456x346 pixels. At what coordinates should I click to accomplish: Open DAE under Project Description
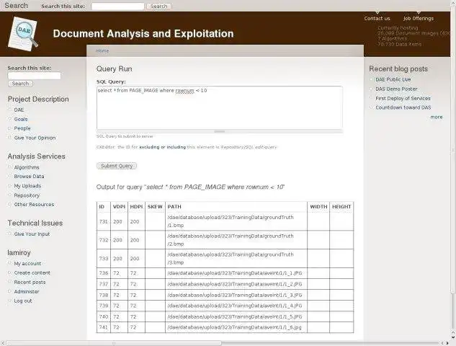tap(19, 110)
